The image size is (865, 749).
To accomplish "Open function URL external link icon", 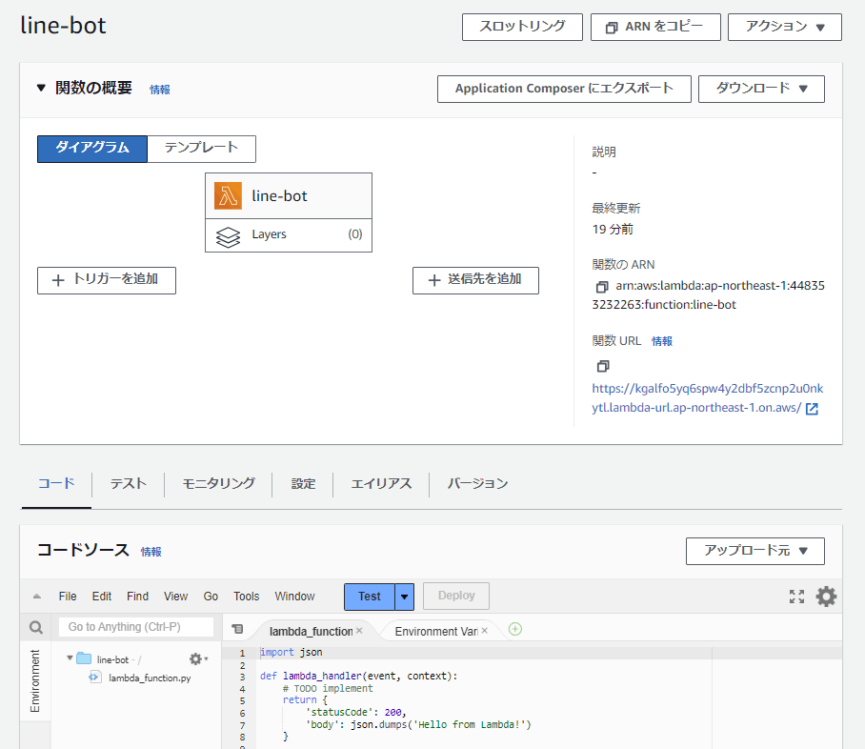I will click(812, 409).
